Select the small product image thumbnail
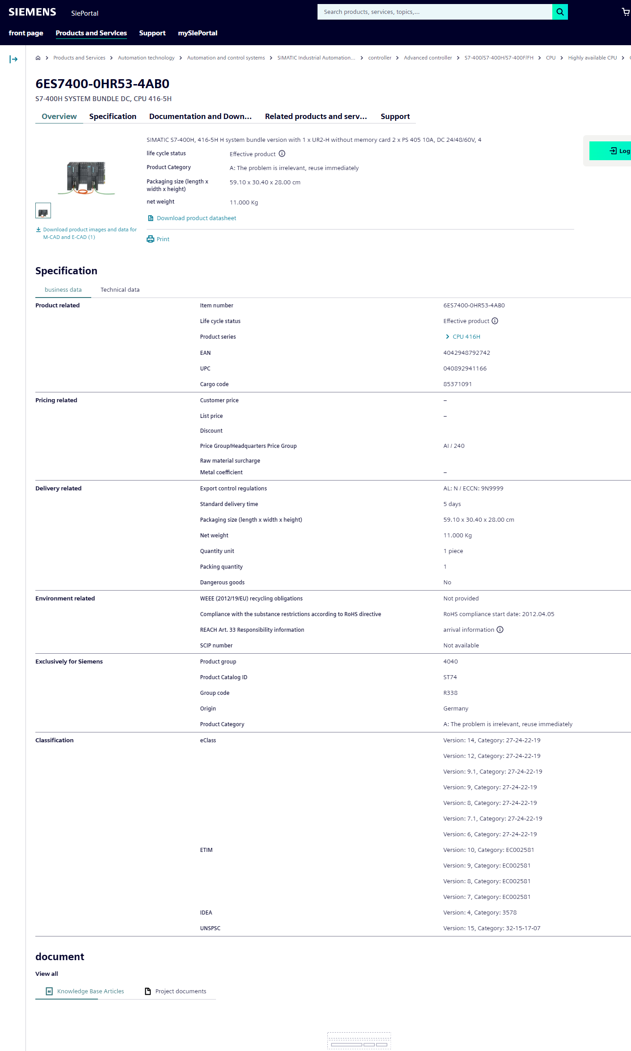This screenshot has width=631, height=1051. pos(43,211)
